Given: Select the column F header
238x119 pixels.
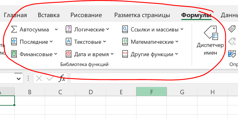Looking at the screenshot, I should pyautogui.click(x=151, y=91).
